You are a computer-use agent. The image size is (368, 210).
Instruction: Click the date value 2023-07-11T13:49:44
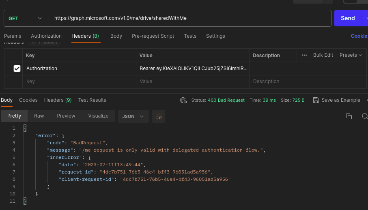coord(113,165)
